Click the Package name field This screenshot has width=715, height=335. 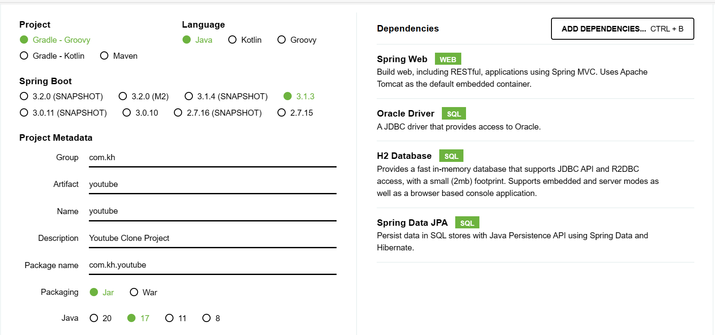tap(212, 265)
